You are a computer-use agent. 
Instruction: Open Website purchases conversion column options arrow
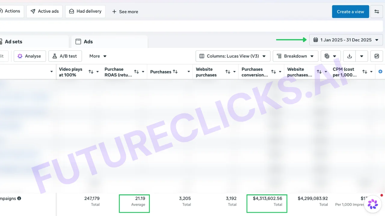326,72
